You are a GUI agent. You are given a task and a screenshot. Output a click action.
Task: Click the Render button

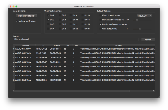[148, 40]
